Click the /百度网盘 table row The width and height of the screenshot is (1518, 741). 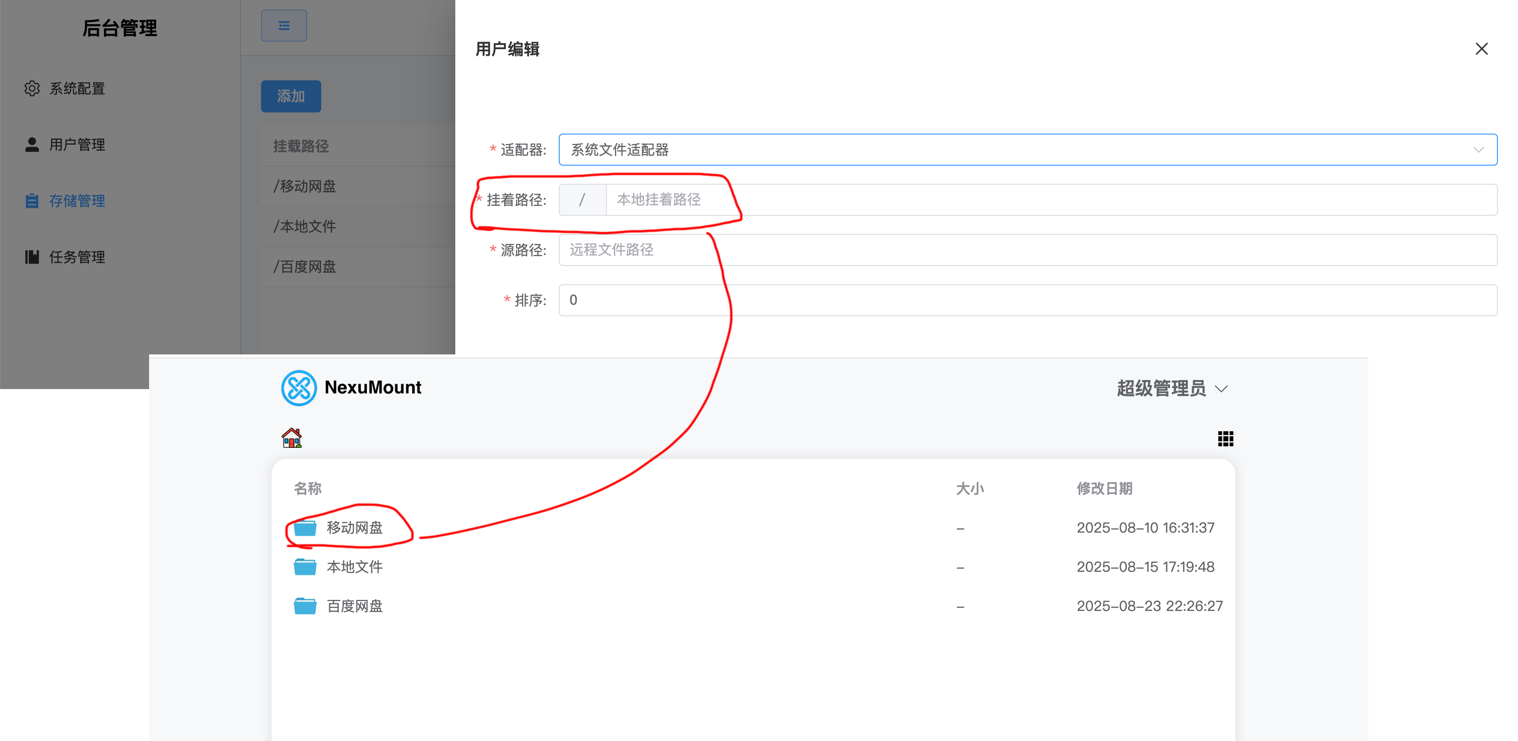coord(358,267)
